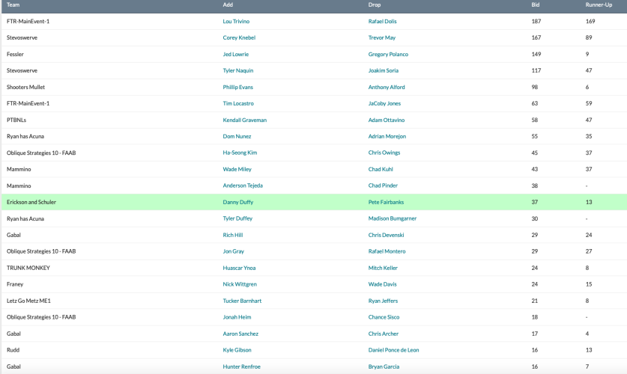This screenshot has width=627, height=374.
Task: Click Fessler team name
Action: click(15, 54)
